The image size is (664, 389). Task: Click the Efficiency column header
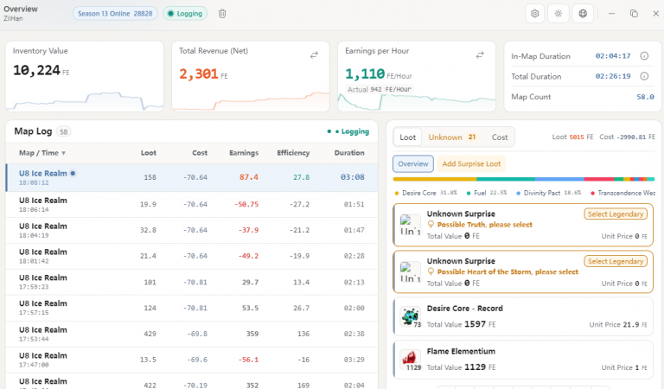[293, 153]
